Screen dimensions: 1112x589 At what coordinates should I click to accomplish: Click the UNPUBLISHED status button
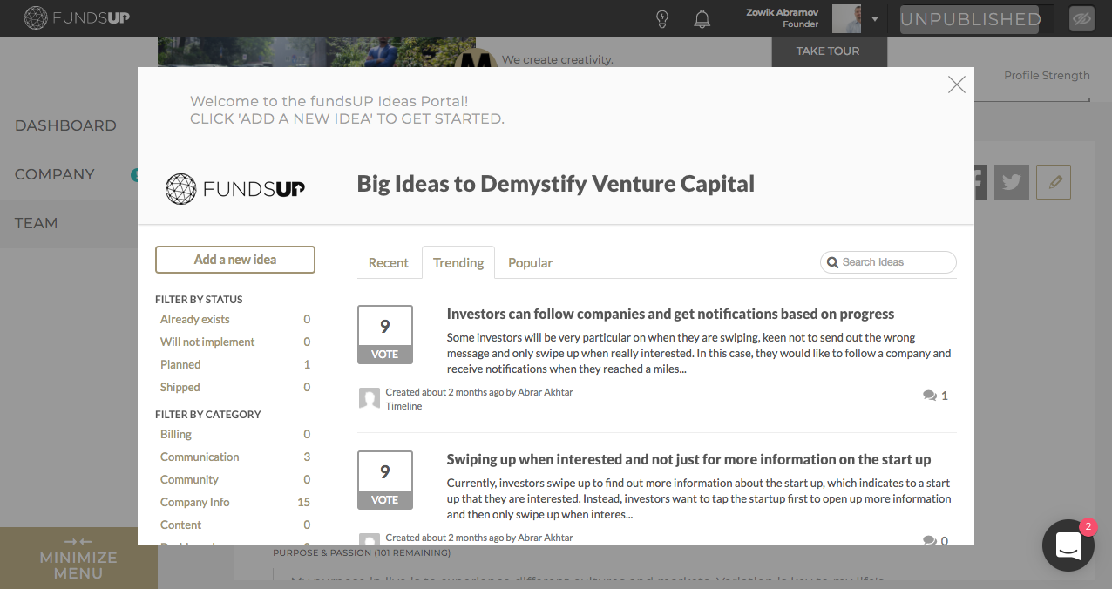971,19
